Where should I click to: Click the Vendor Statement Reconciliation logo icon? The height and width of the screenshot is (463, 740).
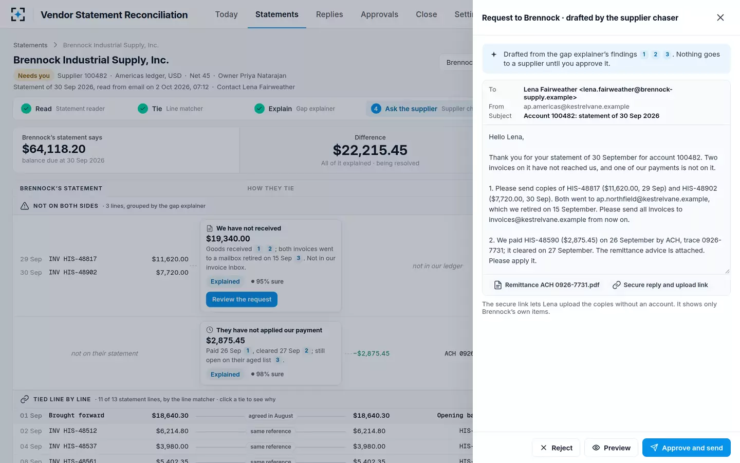click(18, 14)
